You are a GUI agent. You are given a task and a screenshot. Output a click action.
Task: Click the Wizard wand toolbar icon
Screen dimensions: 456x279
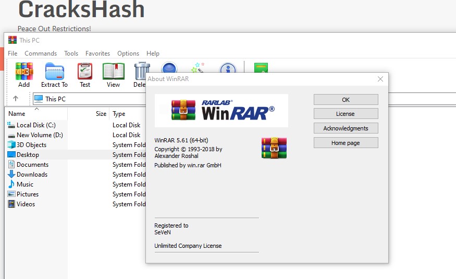tap(198, 68)
